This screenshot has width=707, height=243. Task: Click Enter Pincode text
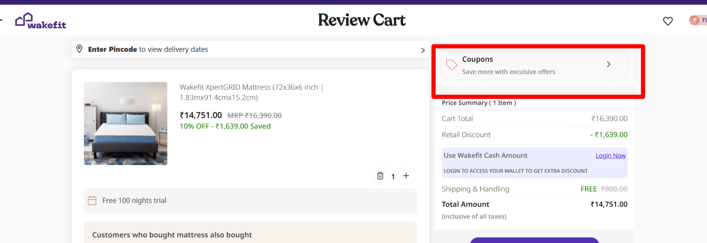coord(113,49)
